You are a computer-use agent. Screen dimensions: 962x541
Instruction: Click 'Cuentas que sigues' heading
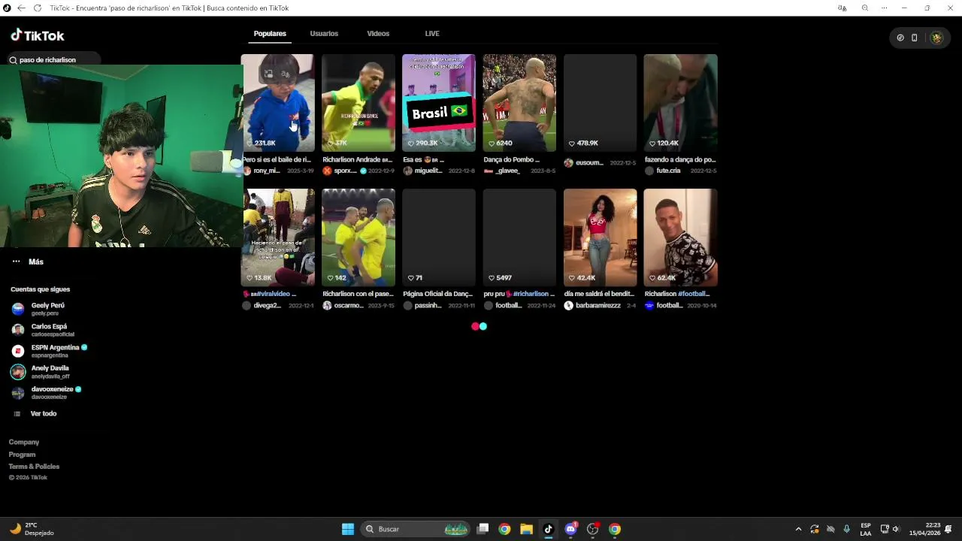pyautogui.click(x=40, y=289)
